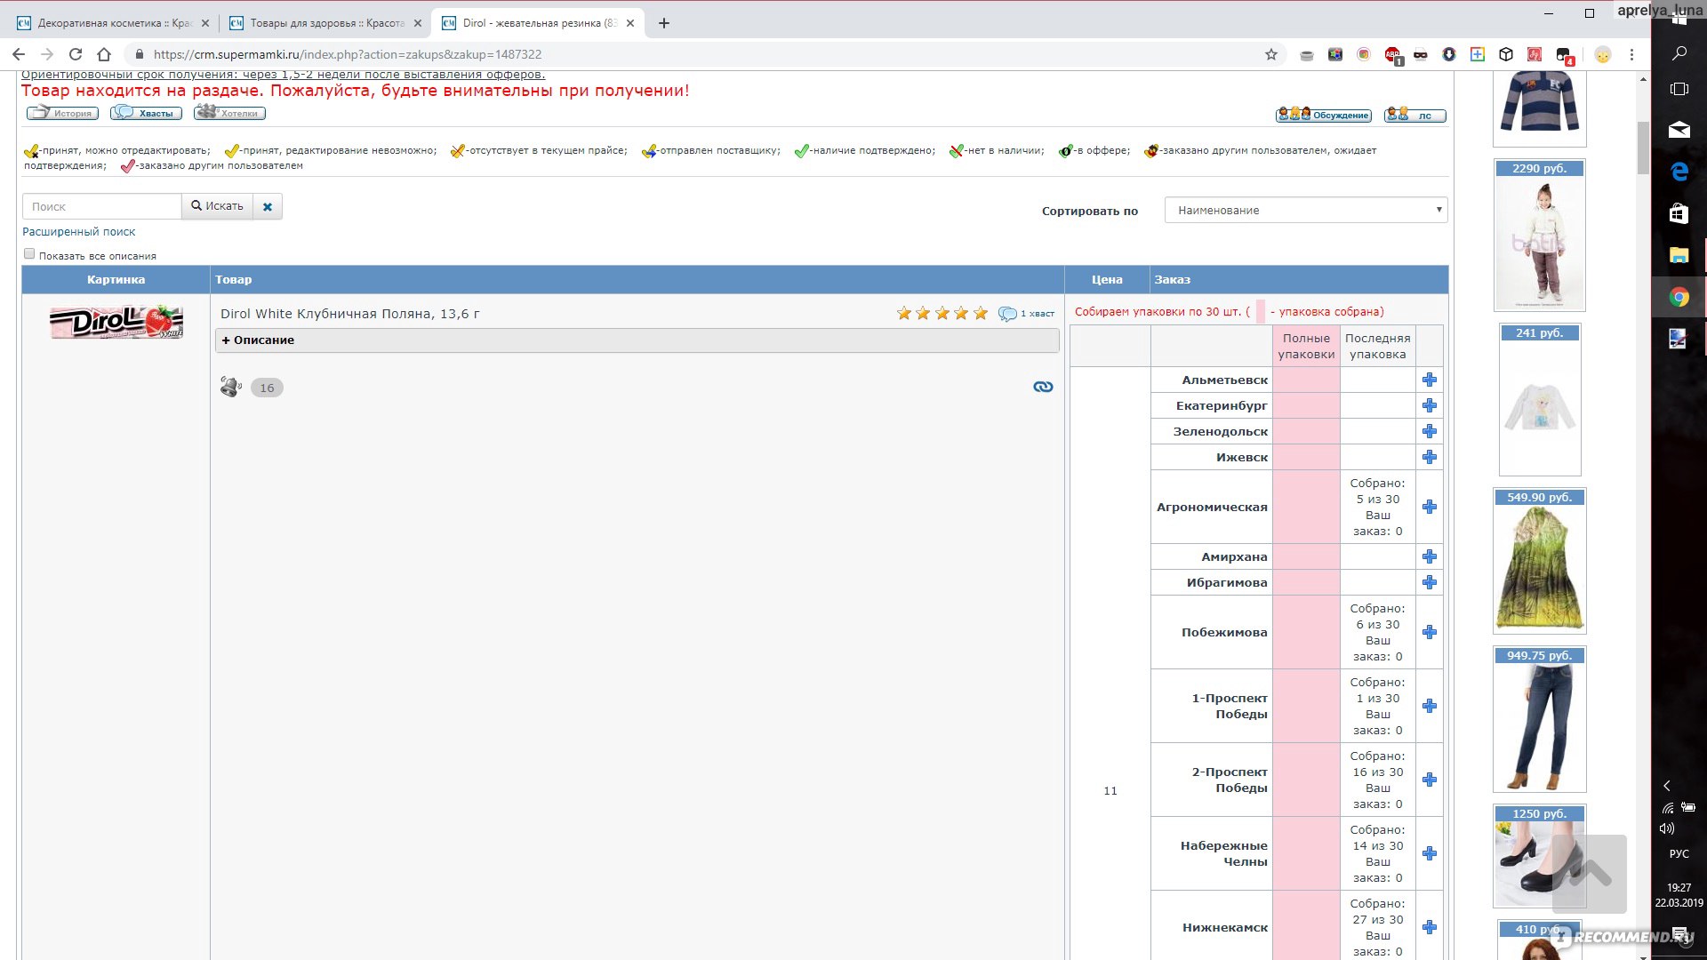The width and height of the screenshot is (1707, 960).
Task: Add order for Ижевск with plus icon
Action: [1429, 457]
